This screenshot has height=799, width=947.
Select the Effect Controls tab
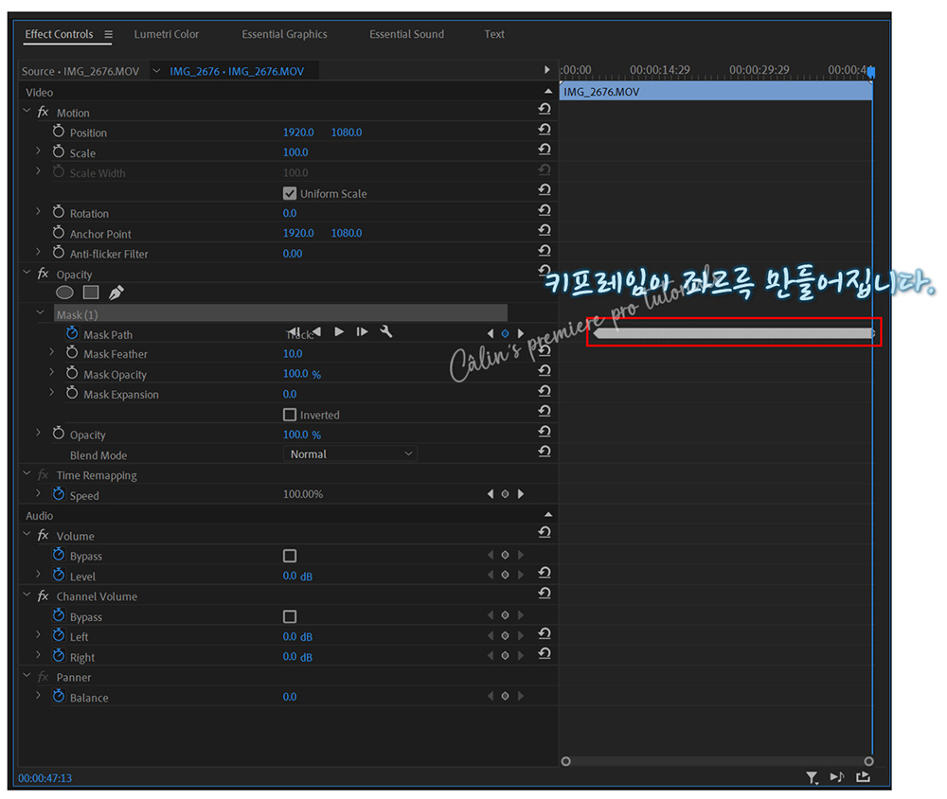point(59,34)
